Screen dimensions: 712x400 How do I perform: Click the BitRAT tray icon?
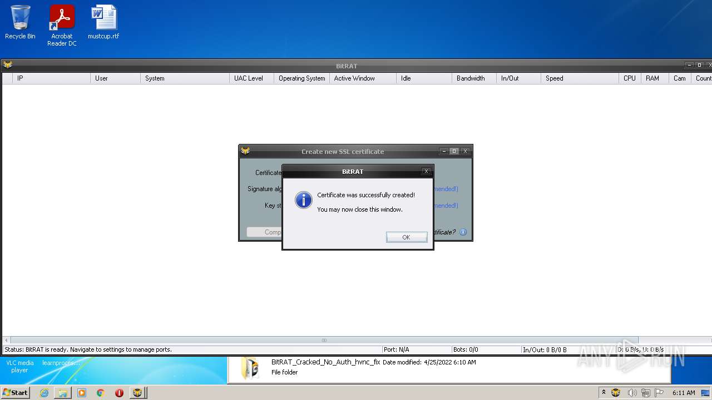pyautogui.click(x=616, y=393)
